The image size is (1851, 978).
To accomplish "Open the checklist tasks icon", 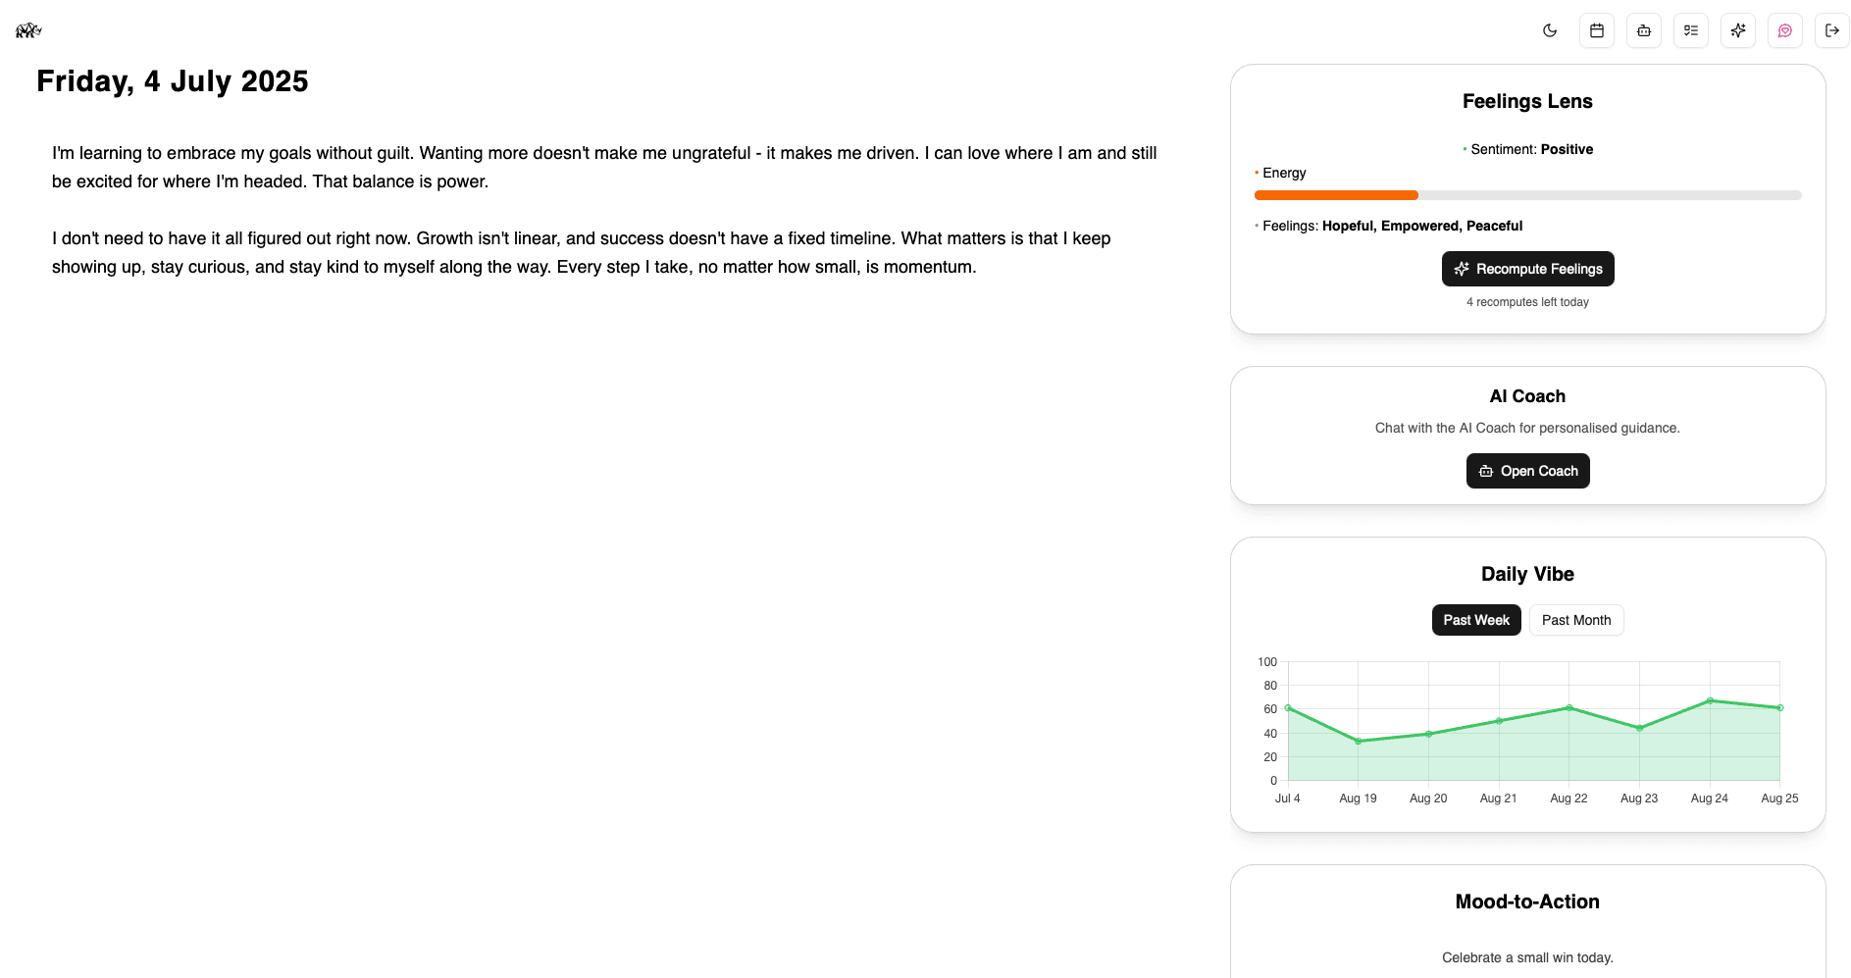I will [x=1691, y=30].
